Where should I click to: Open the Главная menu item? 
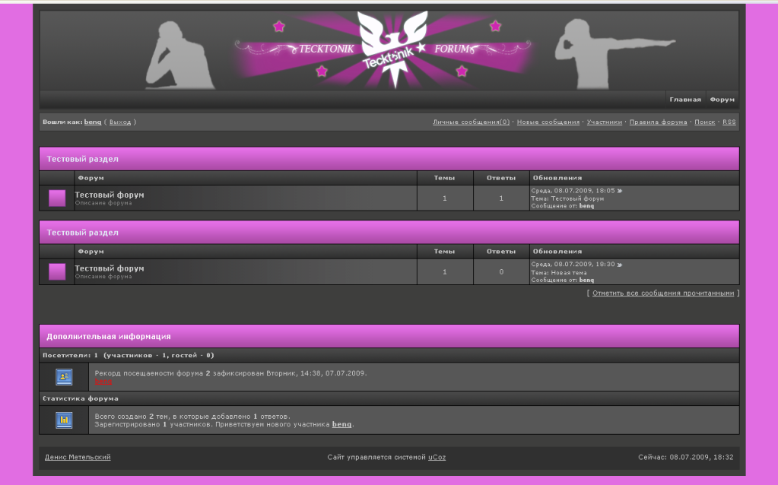coord(685,99)
